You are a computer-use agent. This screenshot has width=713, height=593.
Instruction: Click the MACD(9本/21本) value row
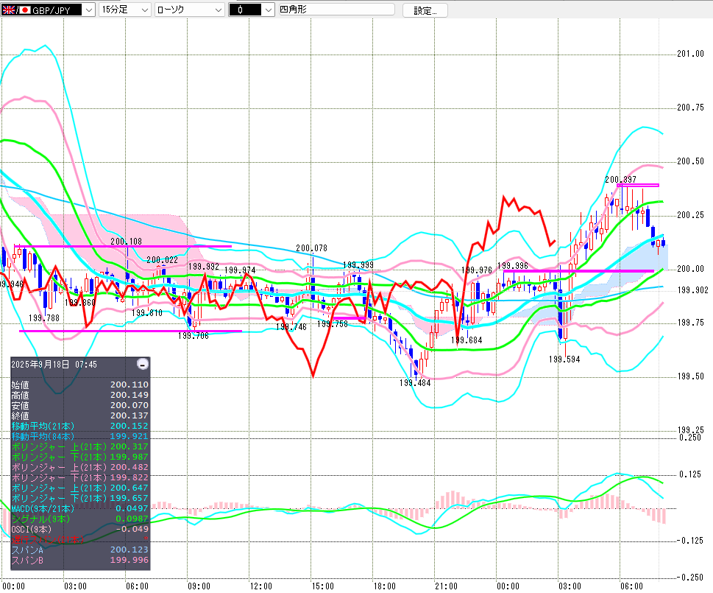(80, 508)
